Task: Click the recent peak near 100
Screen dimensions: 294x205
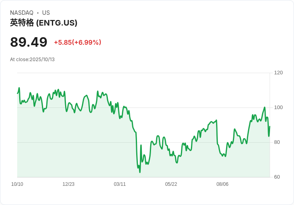Action: [x=264, y=107]
